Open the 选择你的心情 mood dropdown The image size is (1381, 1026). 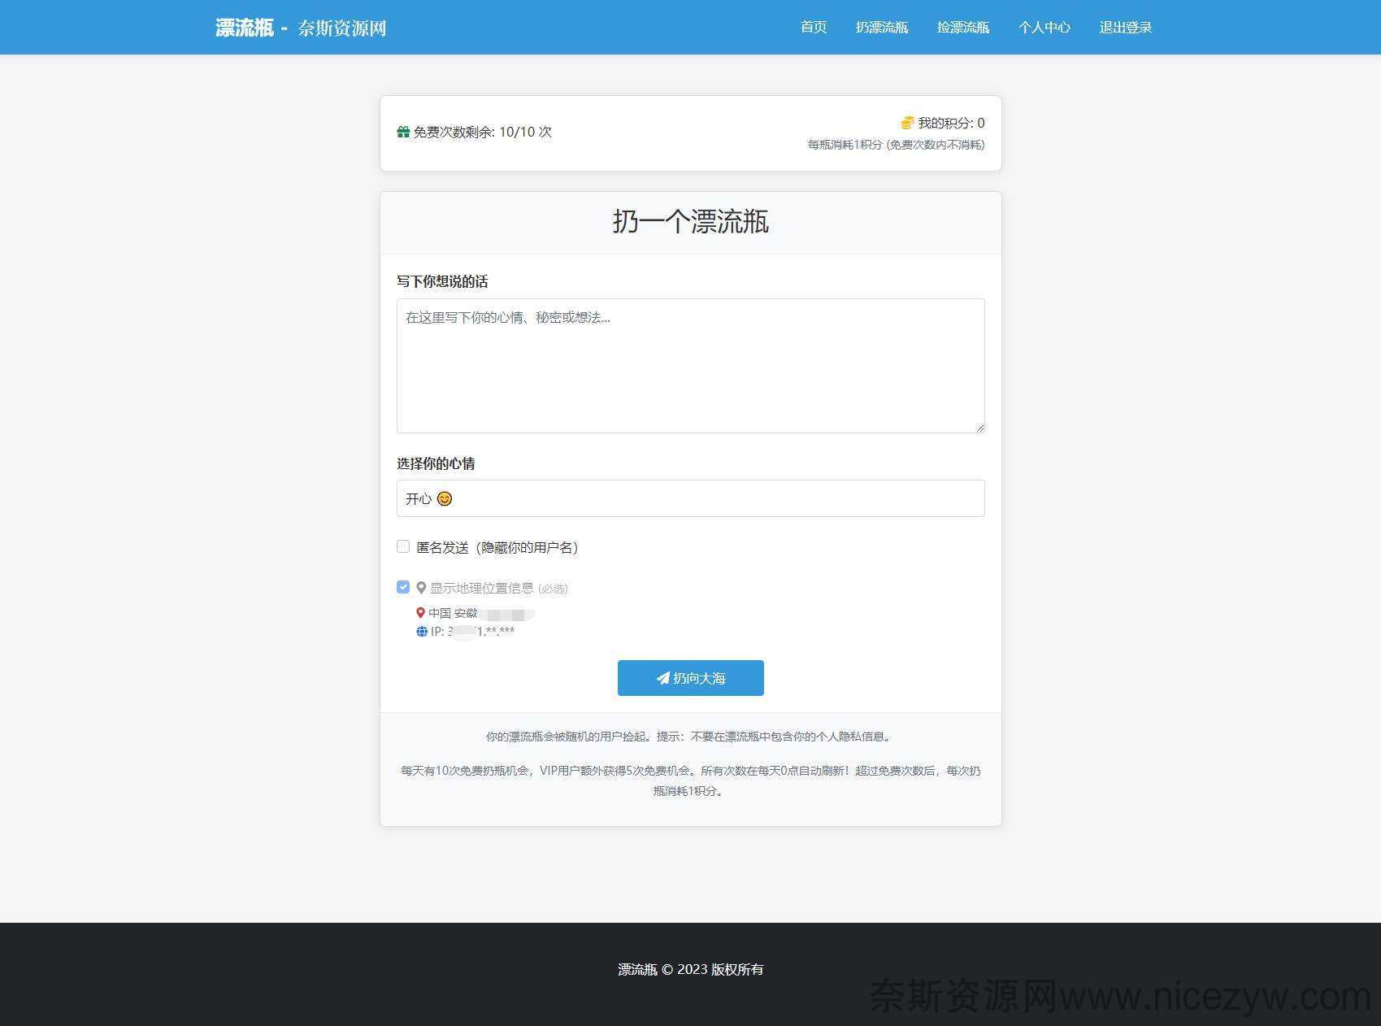690,498
